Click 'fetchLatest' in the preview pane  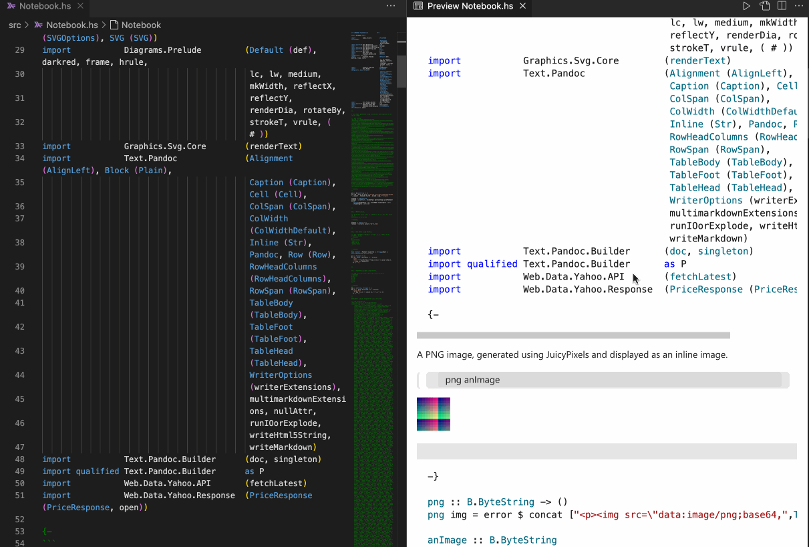pos(699,277)
